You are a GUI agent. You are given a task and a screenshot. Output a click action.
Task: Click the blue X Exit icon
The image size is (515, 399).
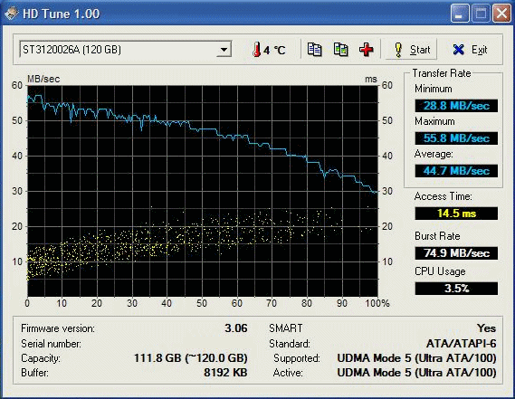click(x=459, y=50)
